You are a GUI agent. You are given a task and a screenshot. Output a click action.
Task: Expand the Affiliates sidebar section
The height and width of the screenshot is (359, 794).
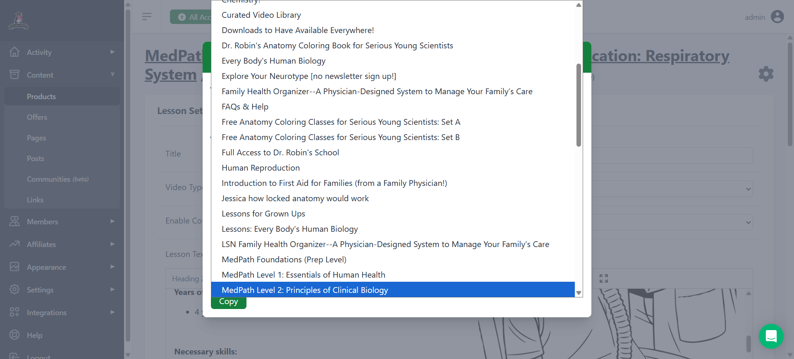point(112,244)
